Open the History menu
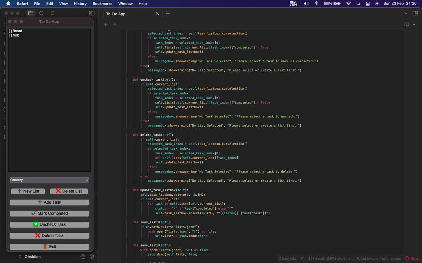The image size is (422, 263). (x=80, y=4)
